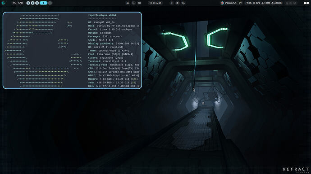Viewport: 311px width, 174px height.
Task: Toggle the brightness sun icon
Action: [178, 3]
